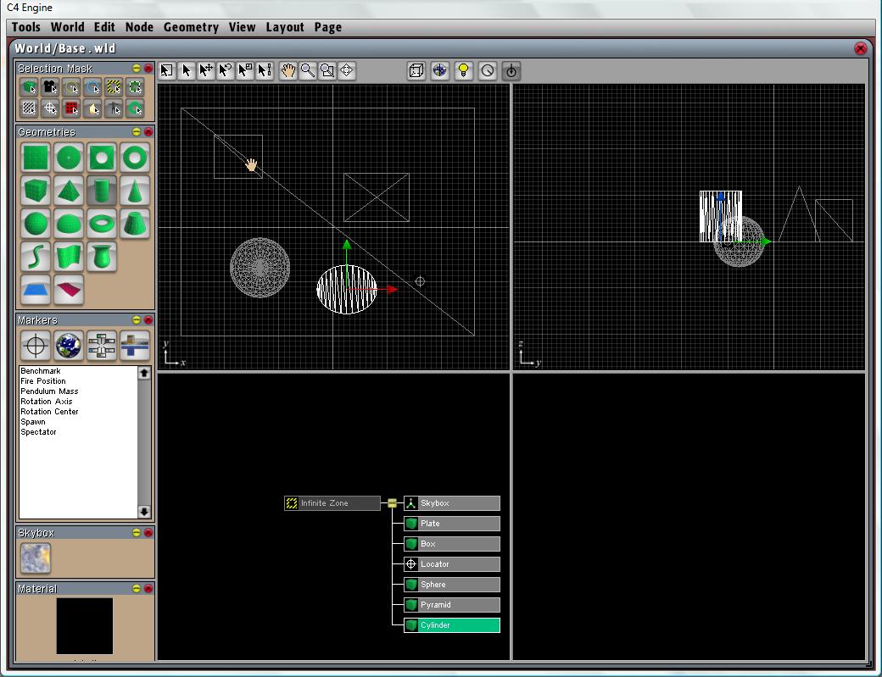Minimize the Markers panel with yellow button

[x=136, y=320]
